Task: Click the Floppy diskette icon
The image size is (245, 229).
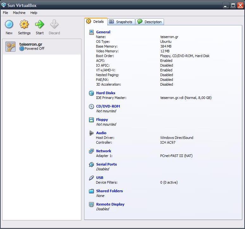Action: (91, 120)
